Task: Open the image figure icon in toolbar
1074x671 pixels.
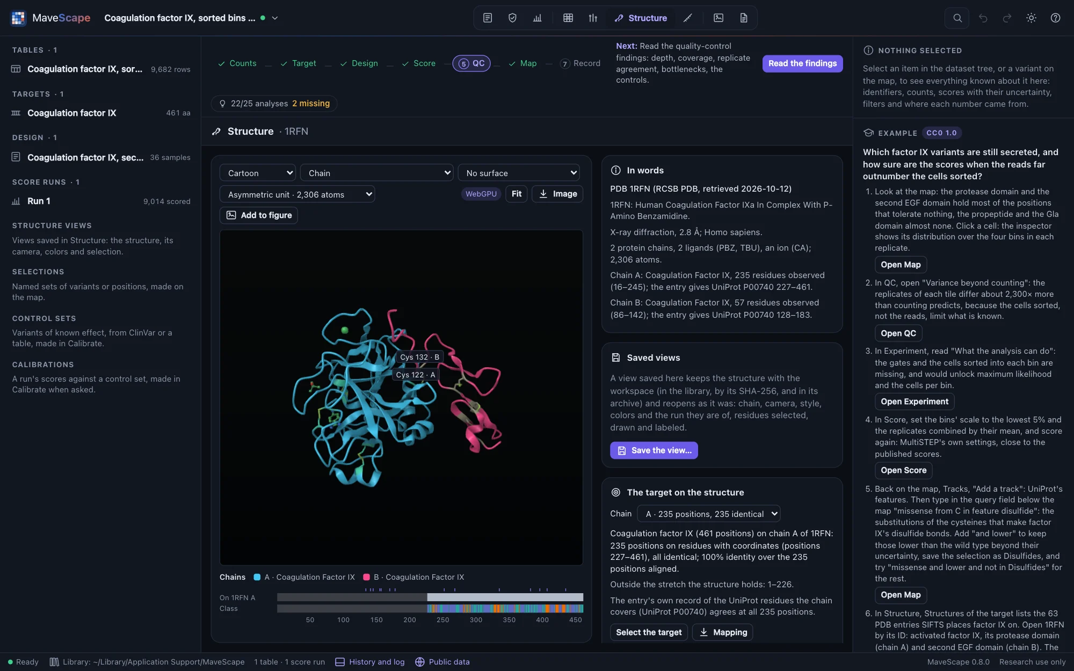Action: click(719, 18)
